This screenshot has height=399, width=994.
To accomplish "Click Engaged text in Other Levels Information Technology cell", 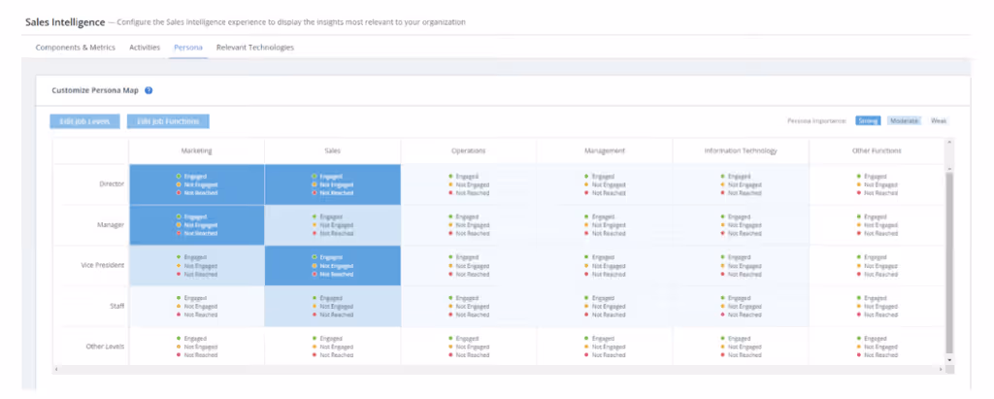I will coord(739,339).
